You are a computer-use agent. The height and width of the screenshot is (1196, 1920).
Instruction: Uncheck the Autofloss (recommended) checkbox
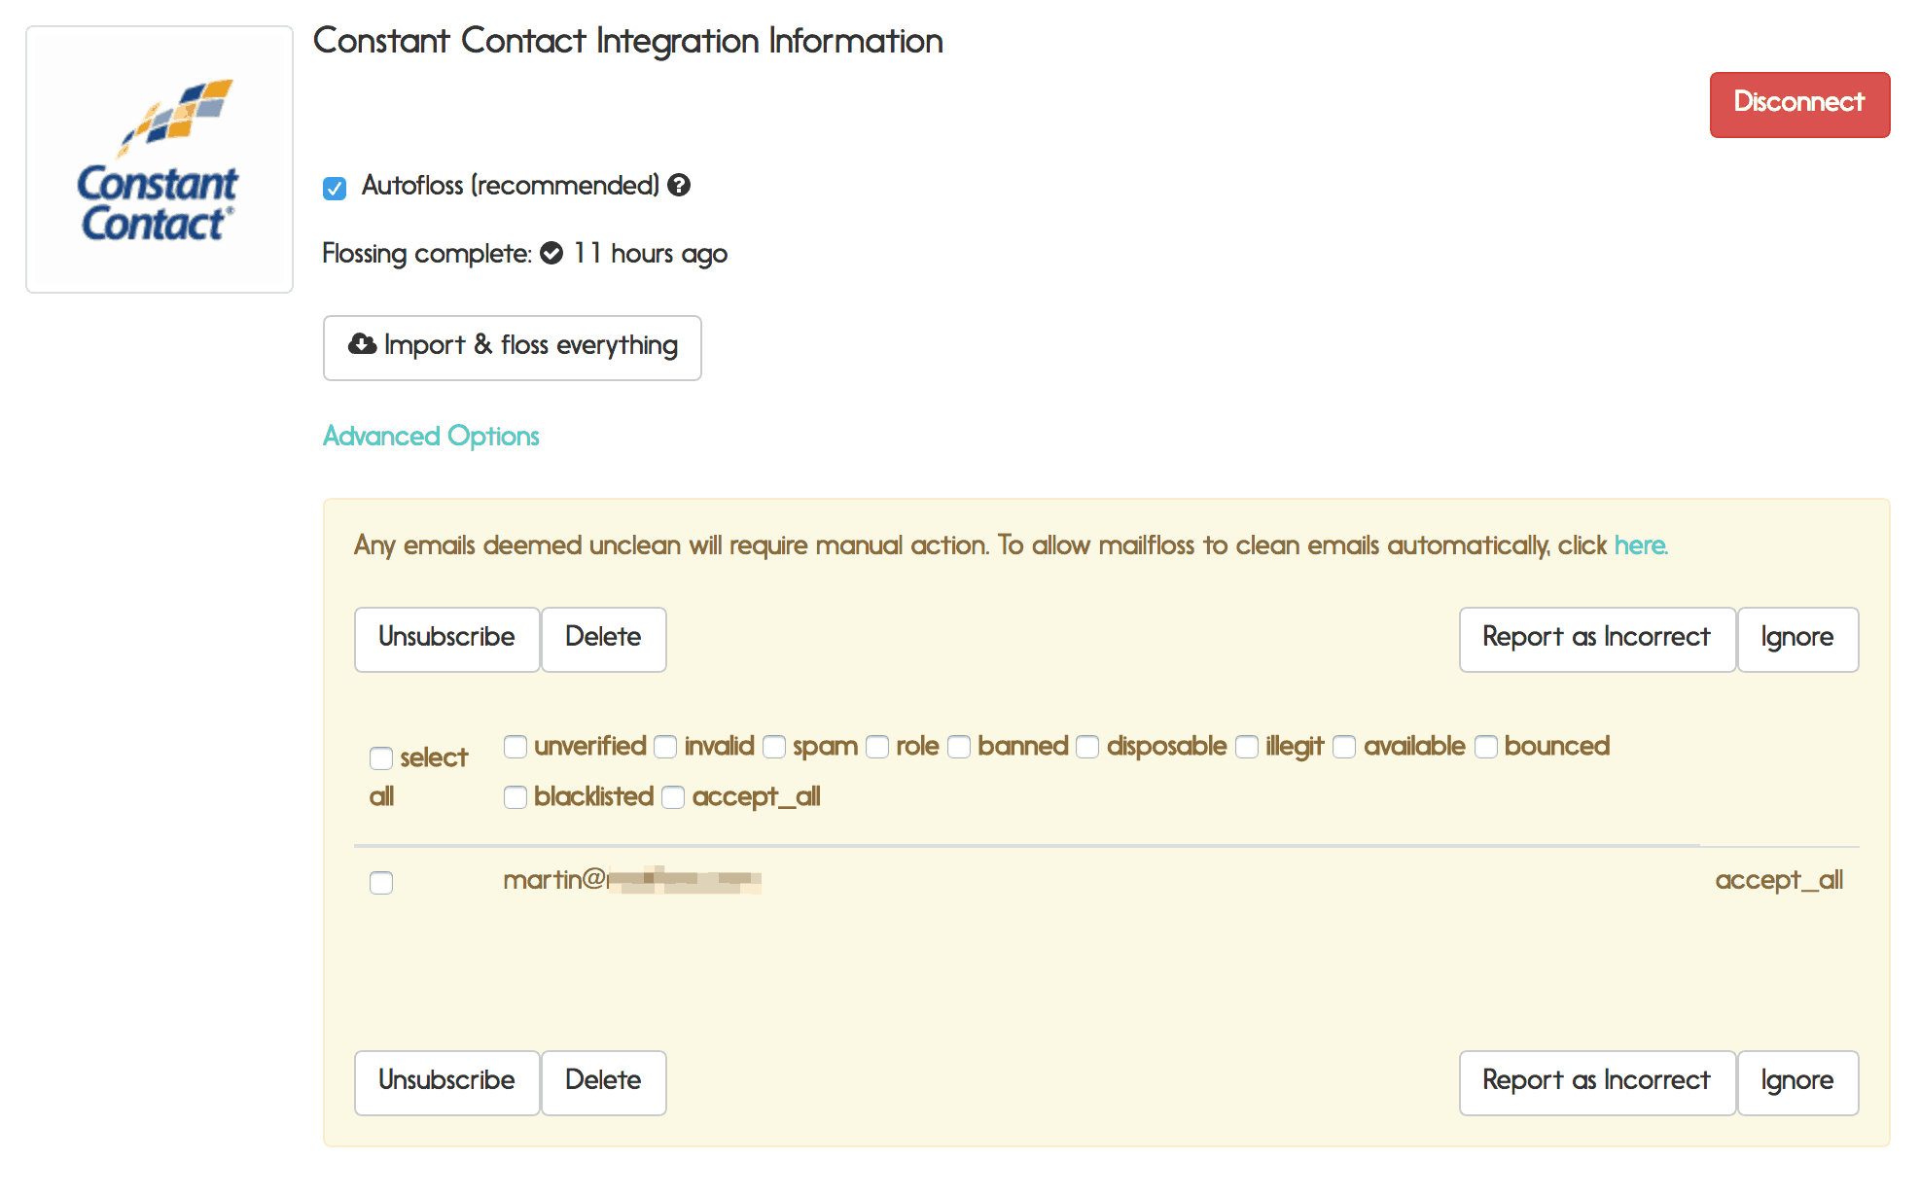(x=335, y=188)
